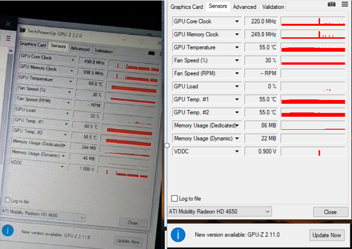The width and height of the screenshot is (352, 249).
Task: Enable Log to file in left window
Action: point(7,200)
